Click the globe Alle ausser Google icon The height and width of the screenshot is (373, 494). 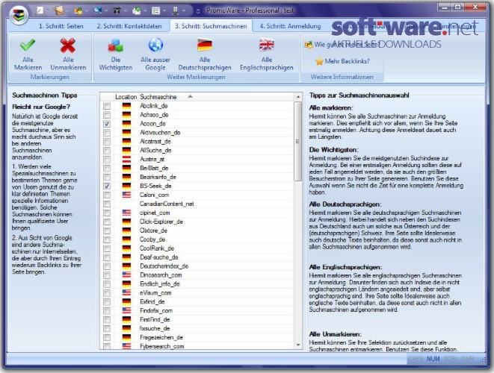pos(155,45)
